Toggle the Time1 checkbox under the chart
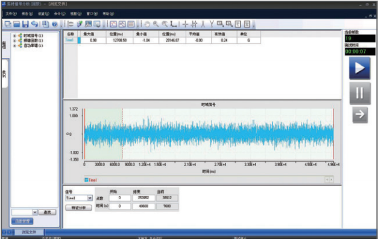This screenshot has width=378, height=239. coord(87,180)
